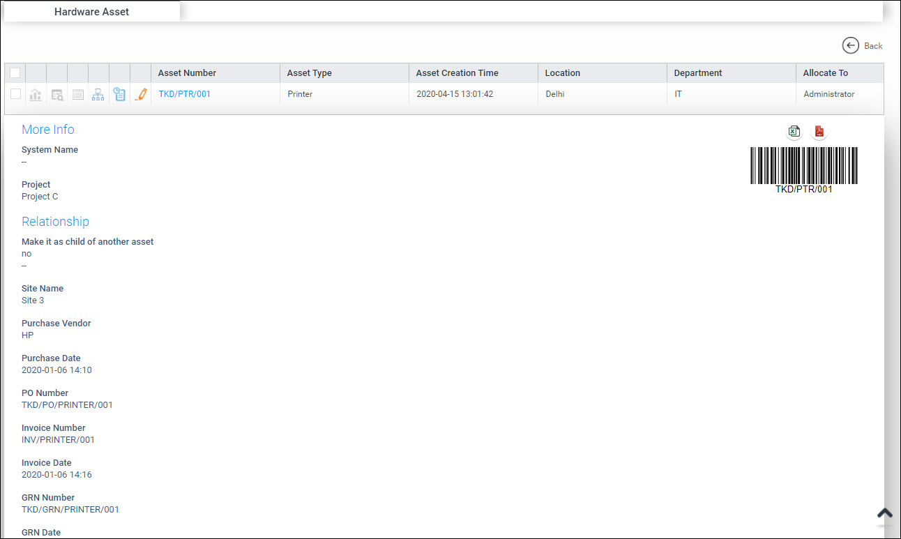
Task: Click the Allocate To column header
Action: coord(825,73)
